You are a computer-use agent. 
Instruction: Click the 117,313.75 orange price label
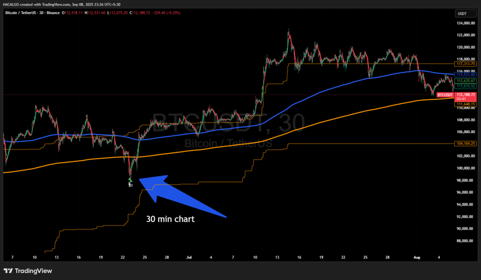(x=465, y=64)
